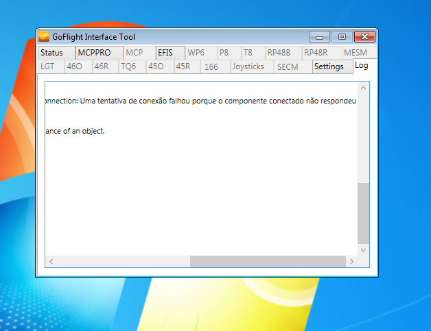Switch to the MCPPRO tab

click(x=95, y=53)
